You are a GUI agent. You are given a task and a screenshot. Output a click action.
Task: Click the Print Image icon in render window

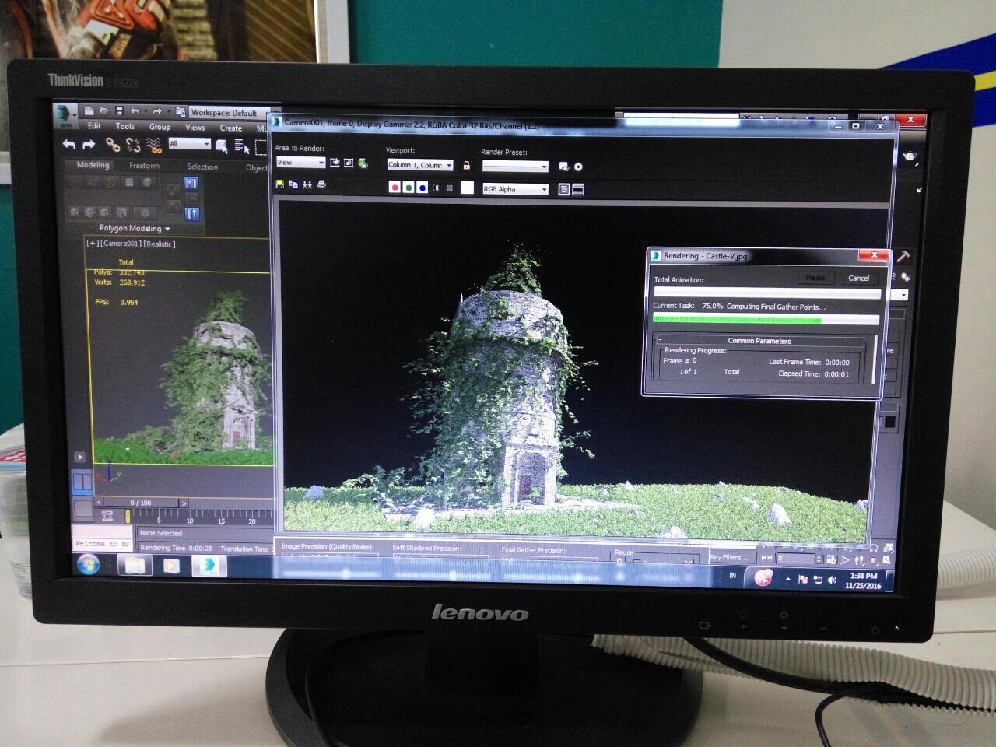[321, 184]
